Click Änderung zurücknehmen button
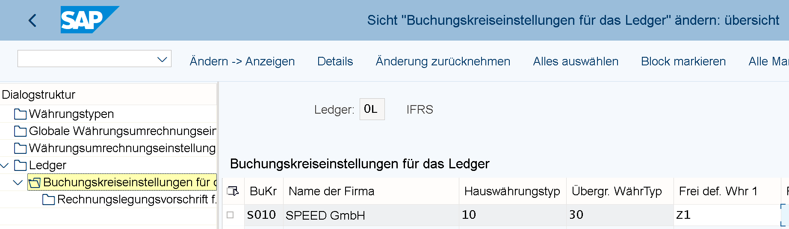Image resolution: width=789 pixels, height=229 pixels. tap(443, 62)
